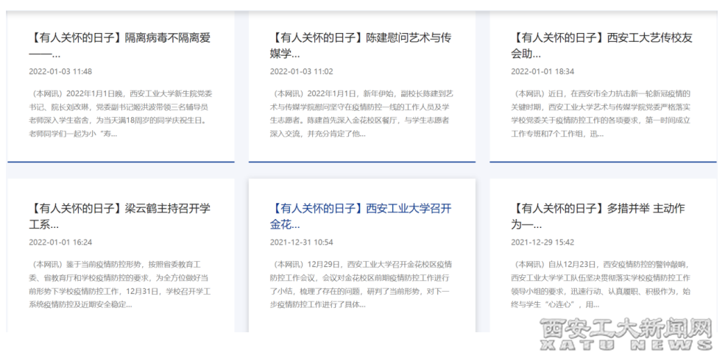This screenshot has width=728, height=358.
Task: Open the article titled 隔离病毒不隔离爱
Action: tap(119, 46)
